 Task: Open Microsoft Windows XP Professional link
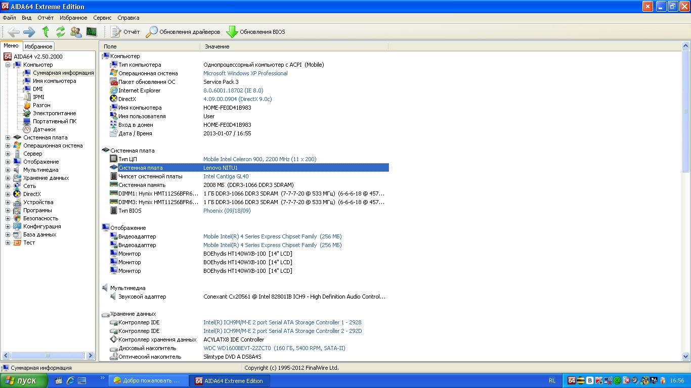[x=245, y=73]
